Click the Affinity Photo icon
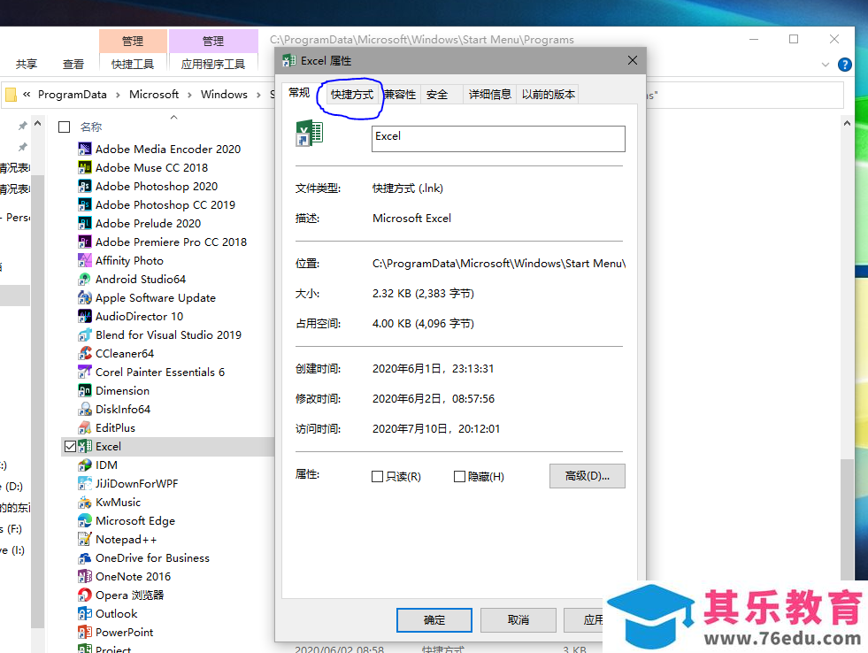This screenshot has height=653, width=868. [85, 260]
